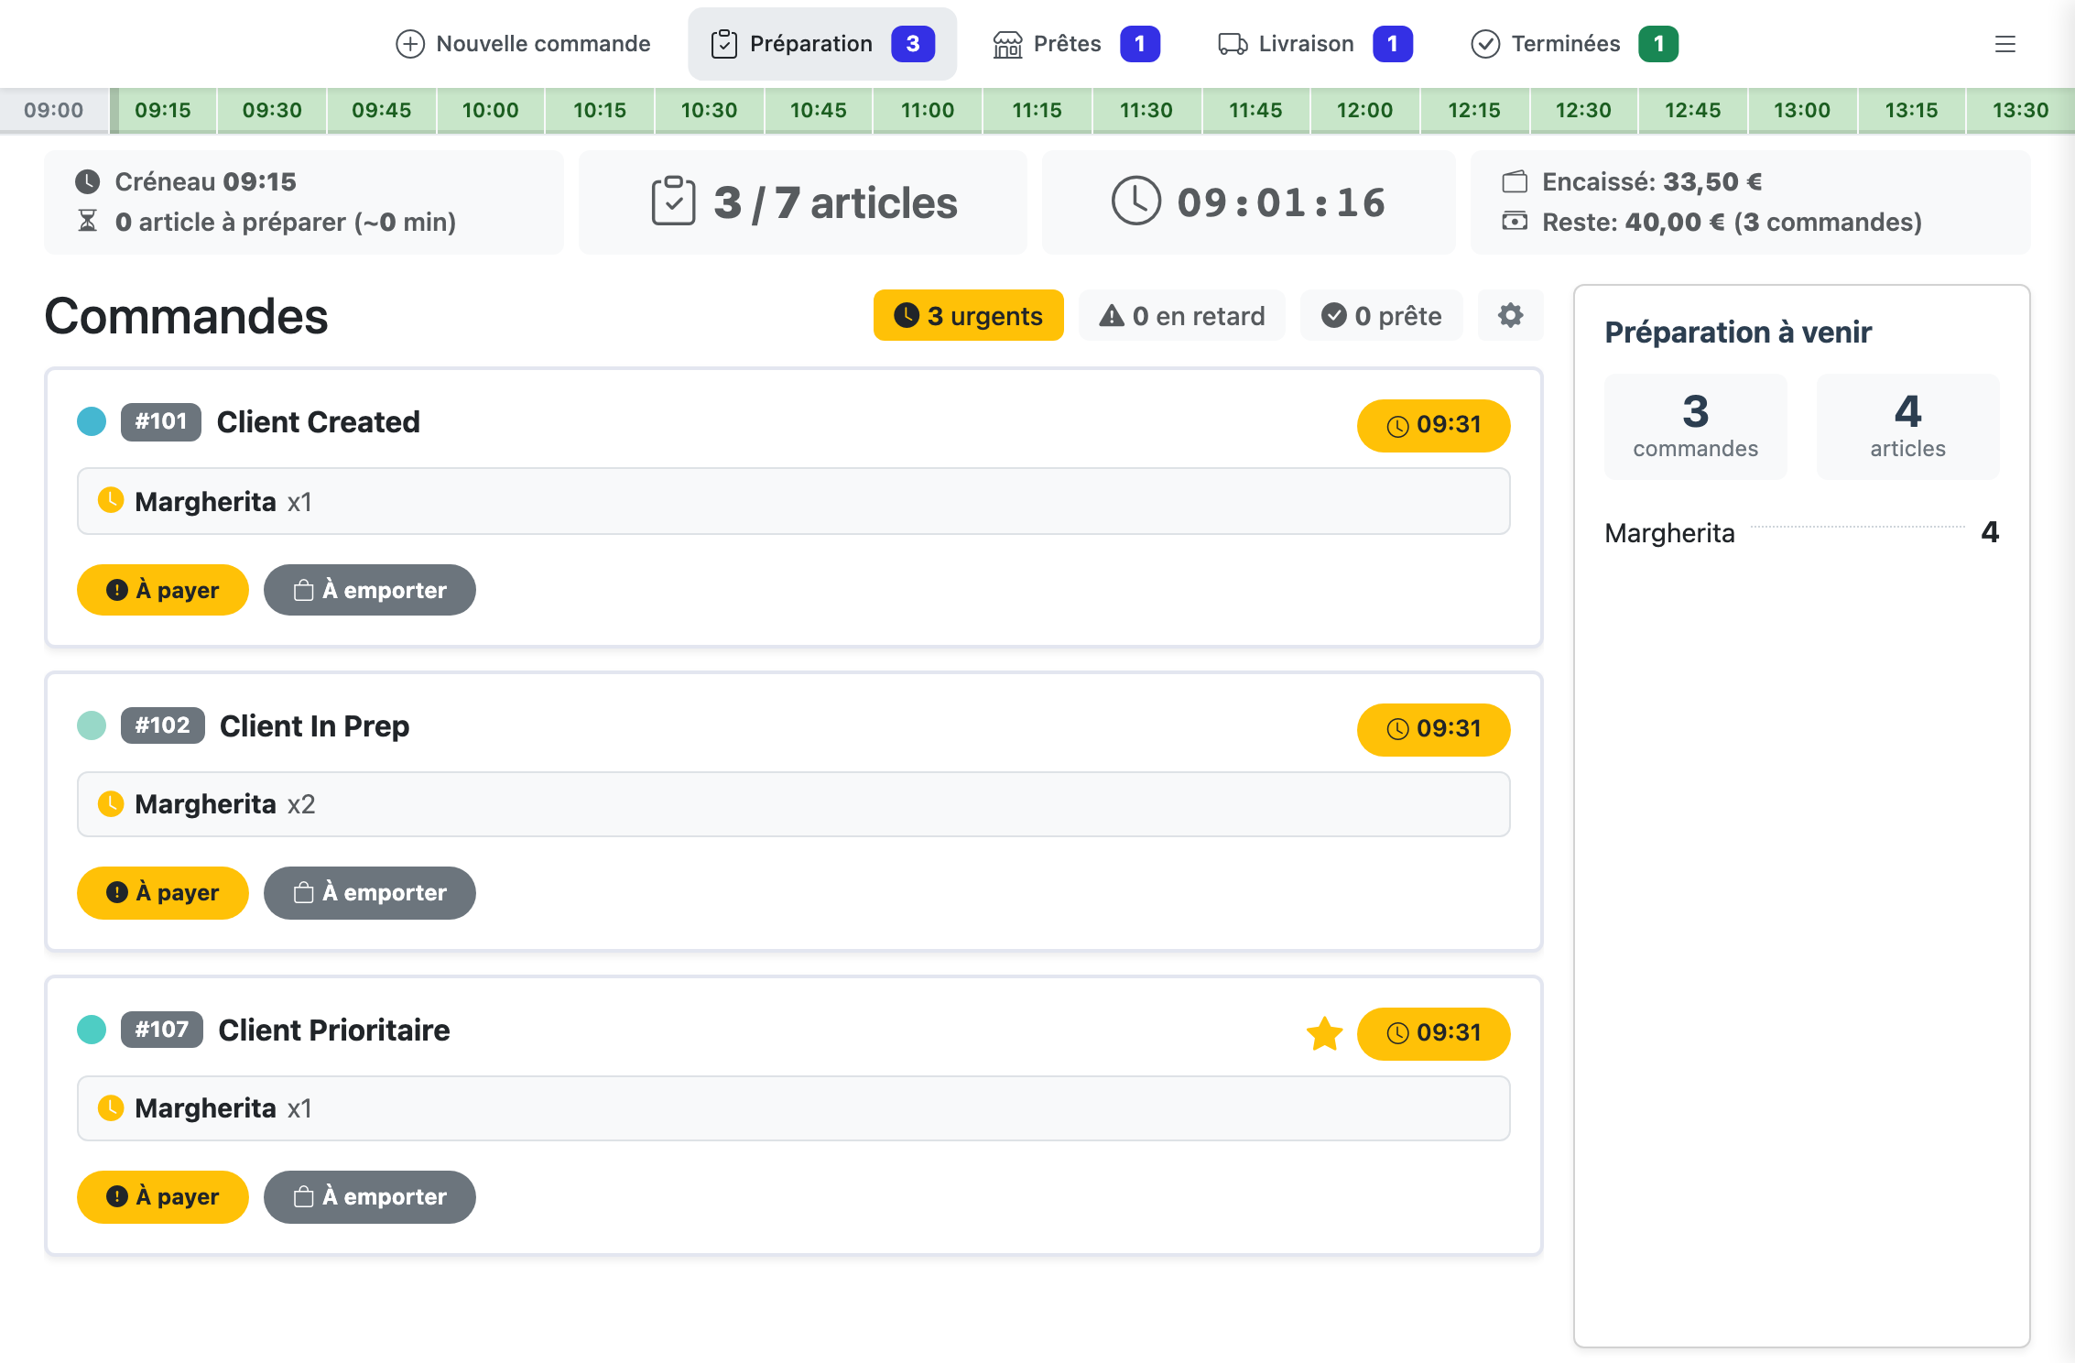This screenshot has width=2075, height=1363.
Task: Click the clipboard icon in the Préparation tab
Action: click(723, 44)
